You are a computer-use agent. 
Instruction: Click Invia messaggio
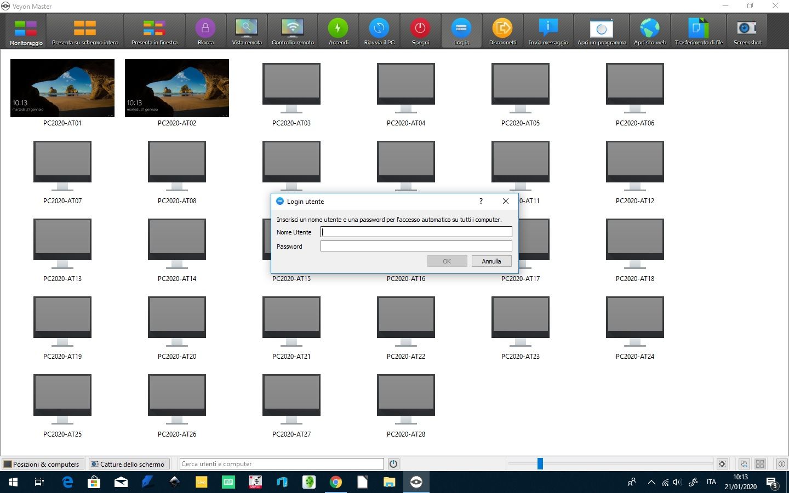coord(548,31)
